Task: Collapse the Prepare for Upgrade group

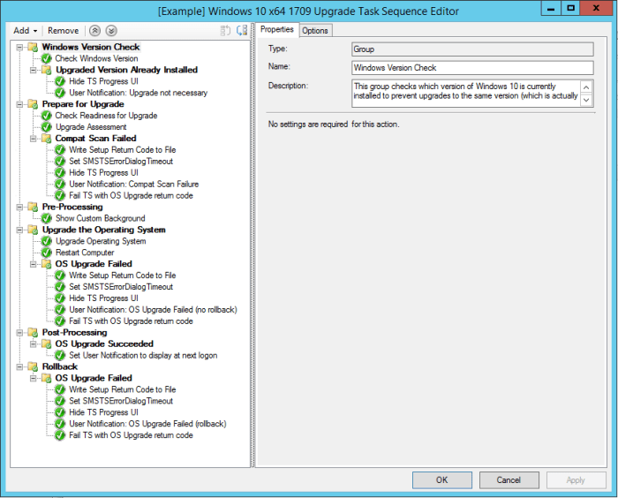Action: [20, 104]
